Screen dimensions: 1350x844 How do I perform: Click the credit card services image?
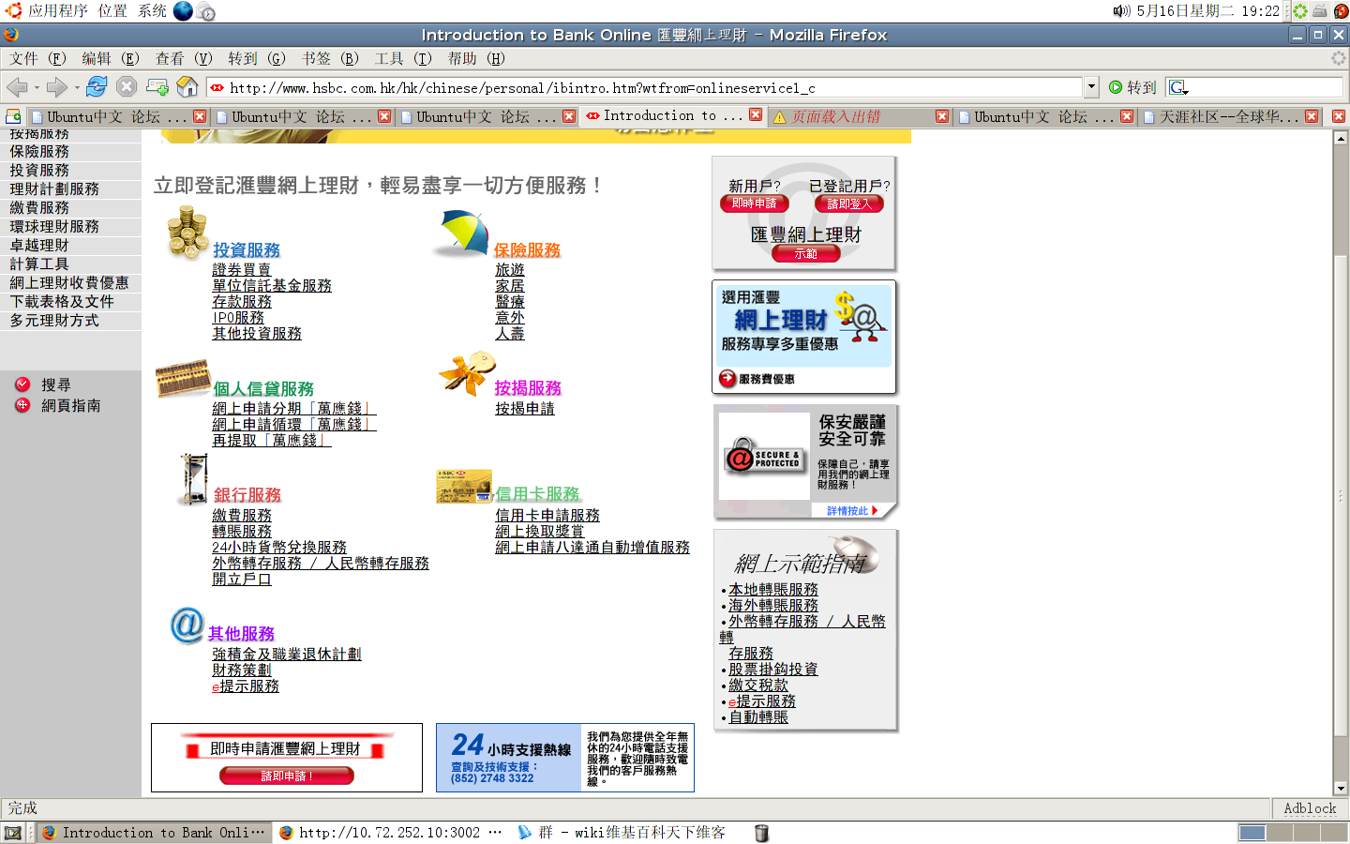tap(464, 486)
